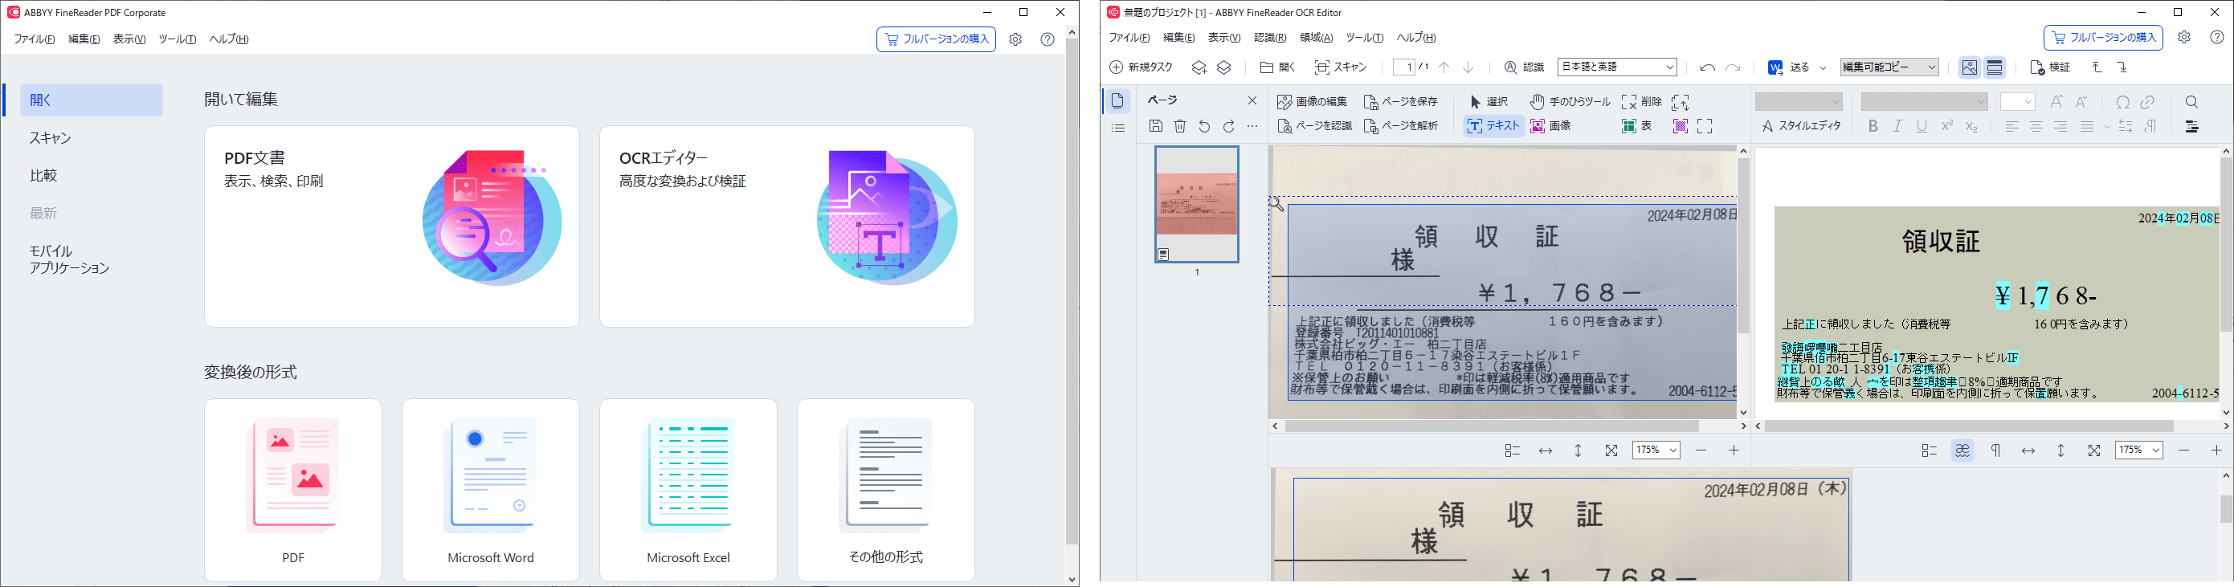The height and width of the screenshot is (587, 2234).
Task: Click help question icon in OCR Editor window
Action: (x=2216, y=39)
